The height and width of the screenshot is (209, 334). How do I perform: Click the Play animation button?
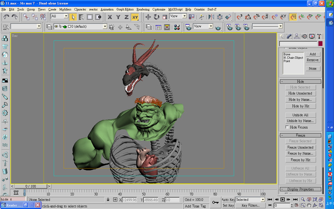tap(283, 200)
